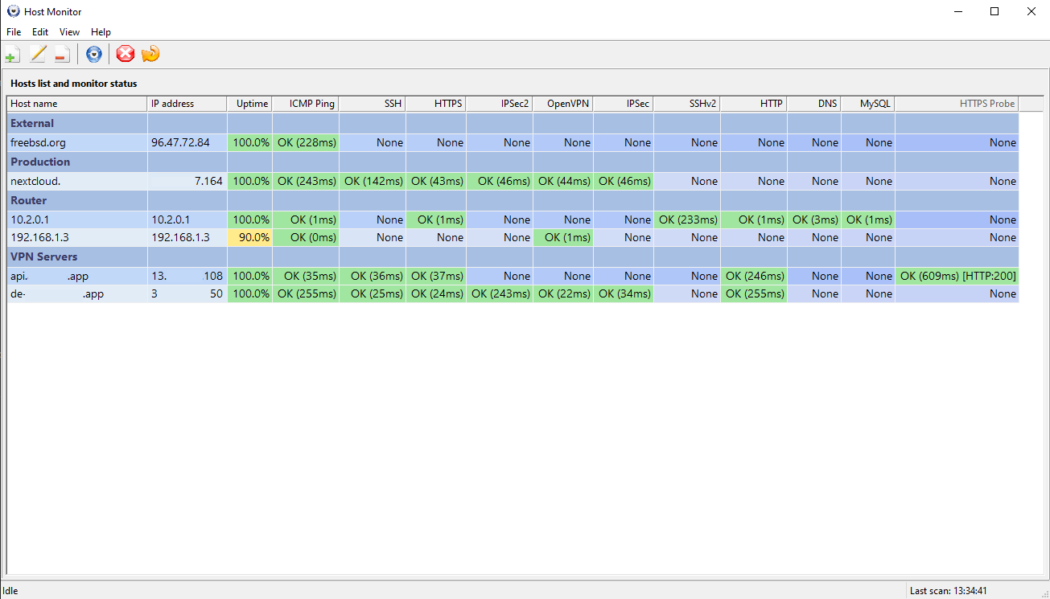This screenshot has height=599, width=1050.
Task: Stop monitoring via the red X icon
Action: tap(126, 54)
